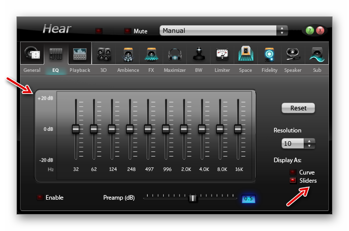Click the 124 Hz slider handle
This screenshot has height=231, width=349.
click(x=112, y=129)
